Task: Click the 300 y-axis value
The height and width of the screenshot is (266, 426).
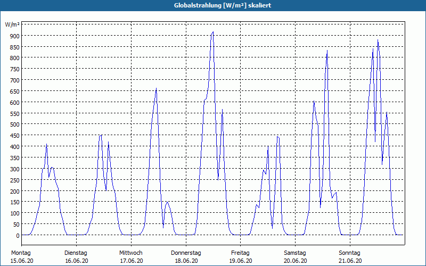Action: pyautogui.click(x=15, y=169)
